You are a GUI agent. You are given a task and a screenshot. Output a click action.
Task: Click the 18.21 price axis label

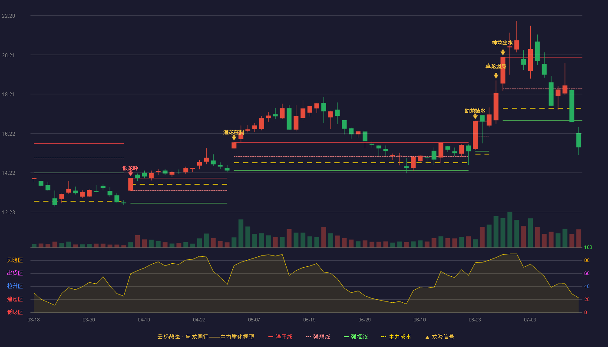point(8,95)
